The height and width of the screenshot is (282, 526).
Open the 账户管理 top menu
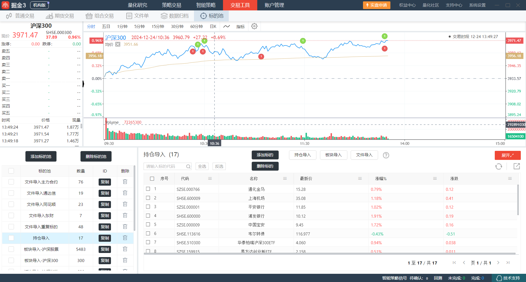coord(274,5)
